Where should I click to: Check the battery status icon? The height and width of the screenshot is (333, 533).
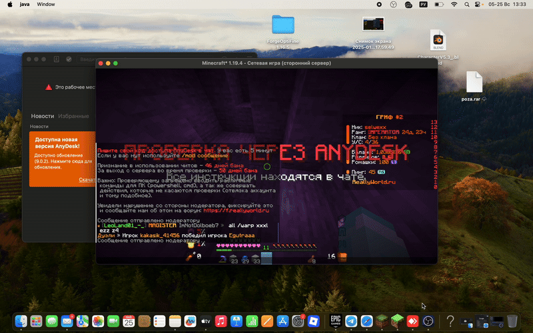[439, 5]
